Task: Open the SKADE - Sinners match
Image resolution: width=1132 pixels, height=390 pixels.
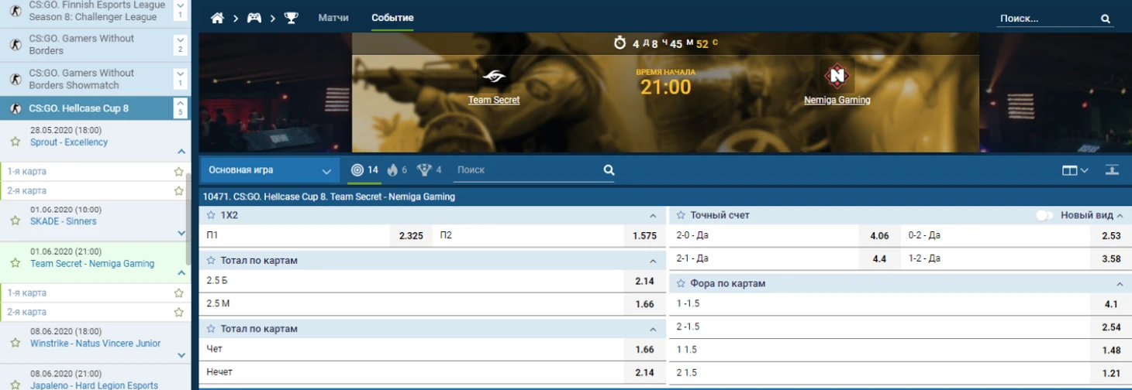Action: [x=64, y=221]
